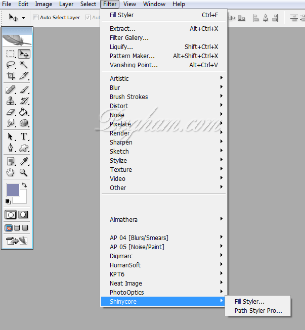Viewport: 305px width, 330px height.
Task: Select the Type tool
Action: click(x=24, y=136)
